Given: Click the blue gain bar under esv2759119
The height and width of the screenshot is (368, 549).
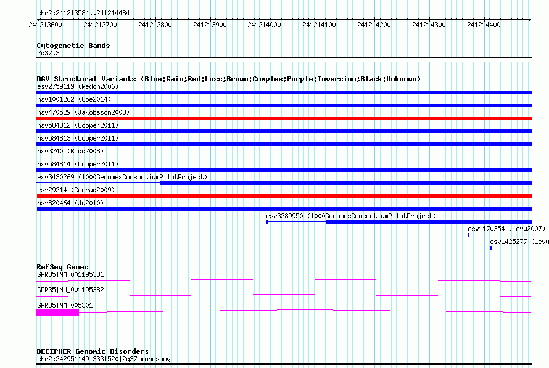Looking at the screenshot, I should coord(284,92).
